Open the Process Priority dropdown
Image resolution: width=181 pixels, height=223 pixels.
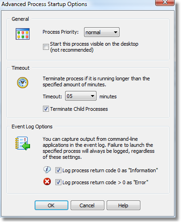pyautogui.click(x=102, y=32)
